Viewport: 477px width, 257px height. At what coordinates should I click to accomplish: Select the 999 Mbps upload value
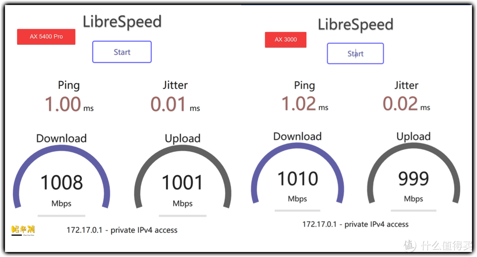414,178
